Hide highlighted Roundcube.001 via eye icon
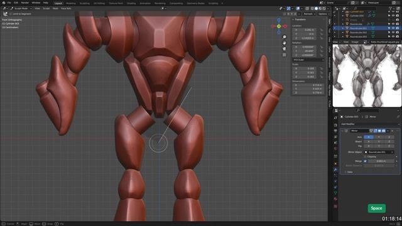 pyautogui.click(x=393, y=28)
